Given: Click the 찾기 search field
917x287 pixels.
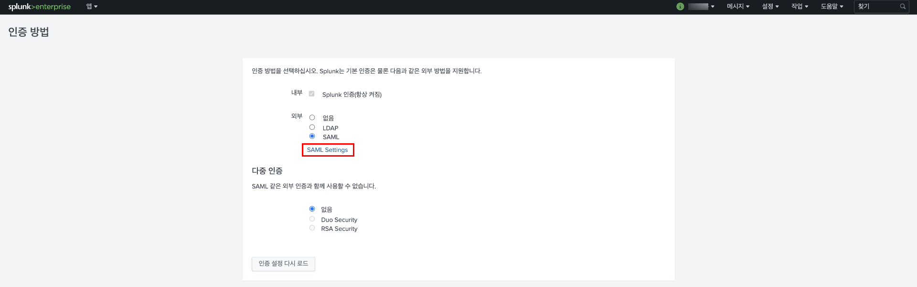Looking at the screenshot, I should click(876, 7).
